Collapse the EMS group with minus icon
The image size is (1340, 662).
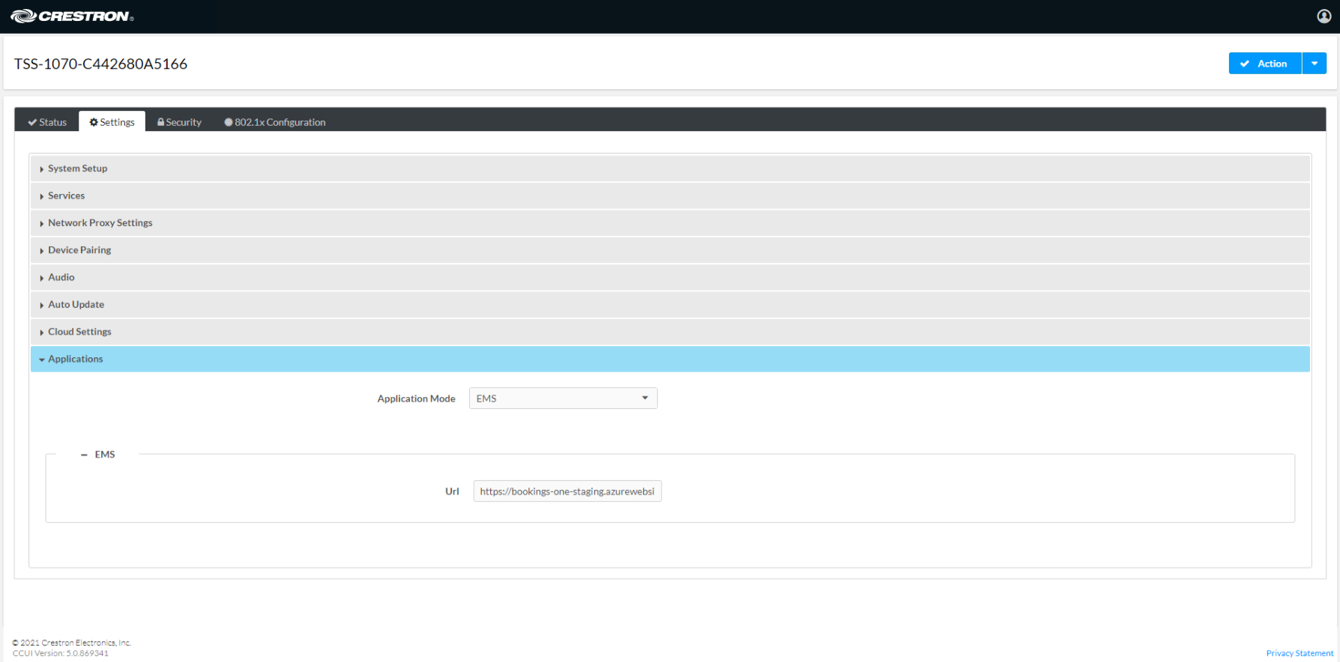[x=84, y=455]
